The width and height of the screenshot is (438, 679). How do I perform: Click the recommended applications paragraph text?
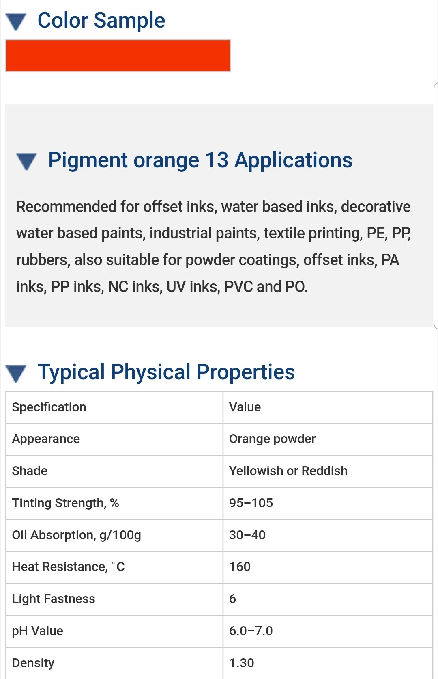(213, 247)
